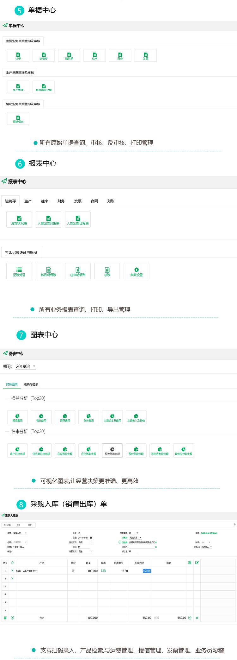
Task: Click the 重置 button
Action: [30, 525]
